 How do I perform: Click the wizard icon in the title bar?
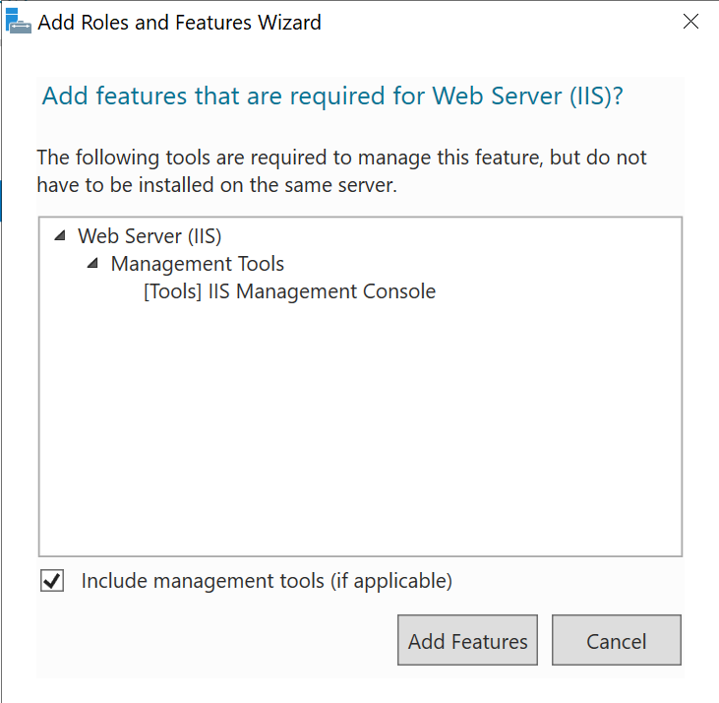19,22
